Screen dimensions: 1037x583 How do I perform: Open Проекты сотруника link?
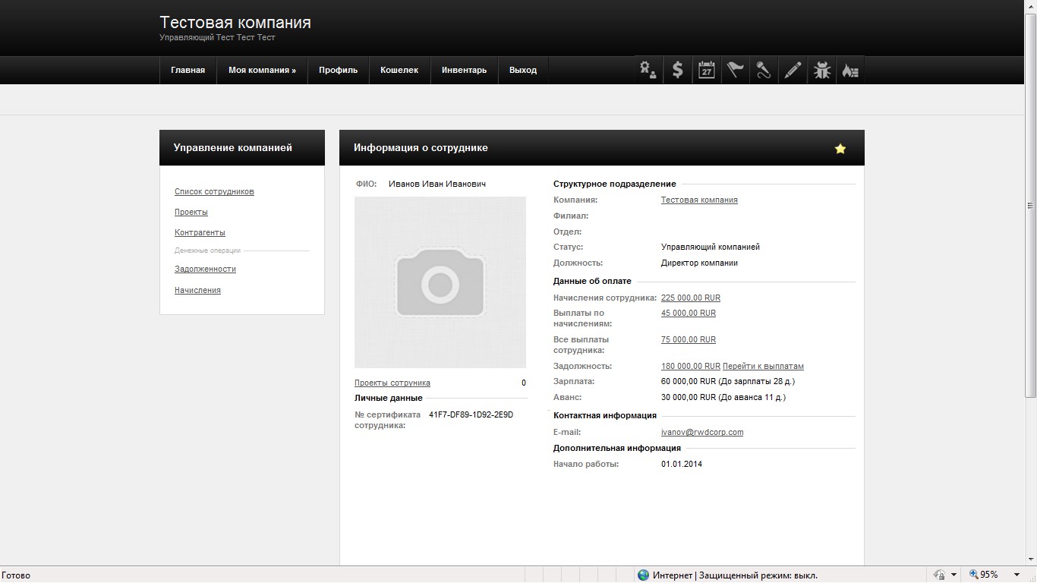392,383
